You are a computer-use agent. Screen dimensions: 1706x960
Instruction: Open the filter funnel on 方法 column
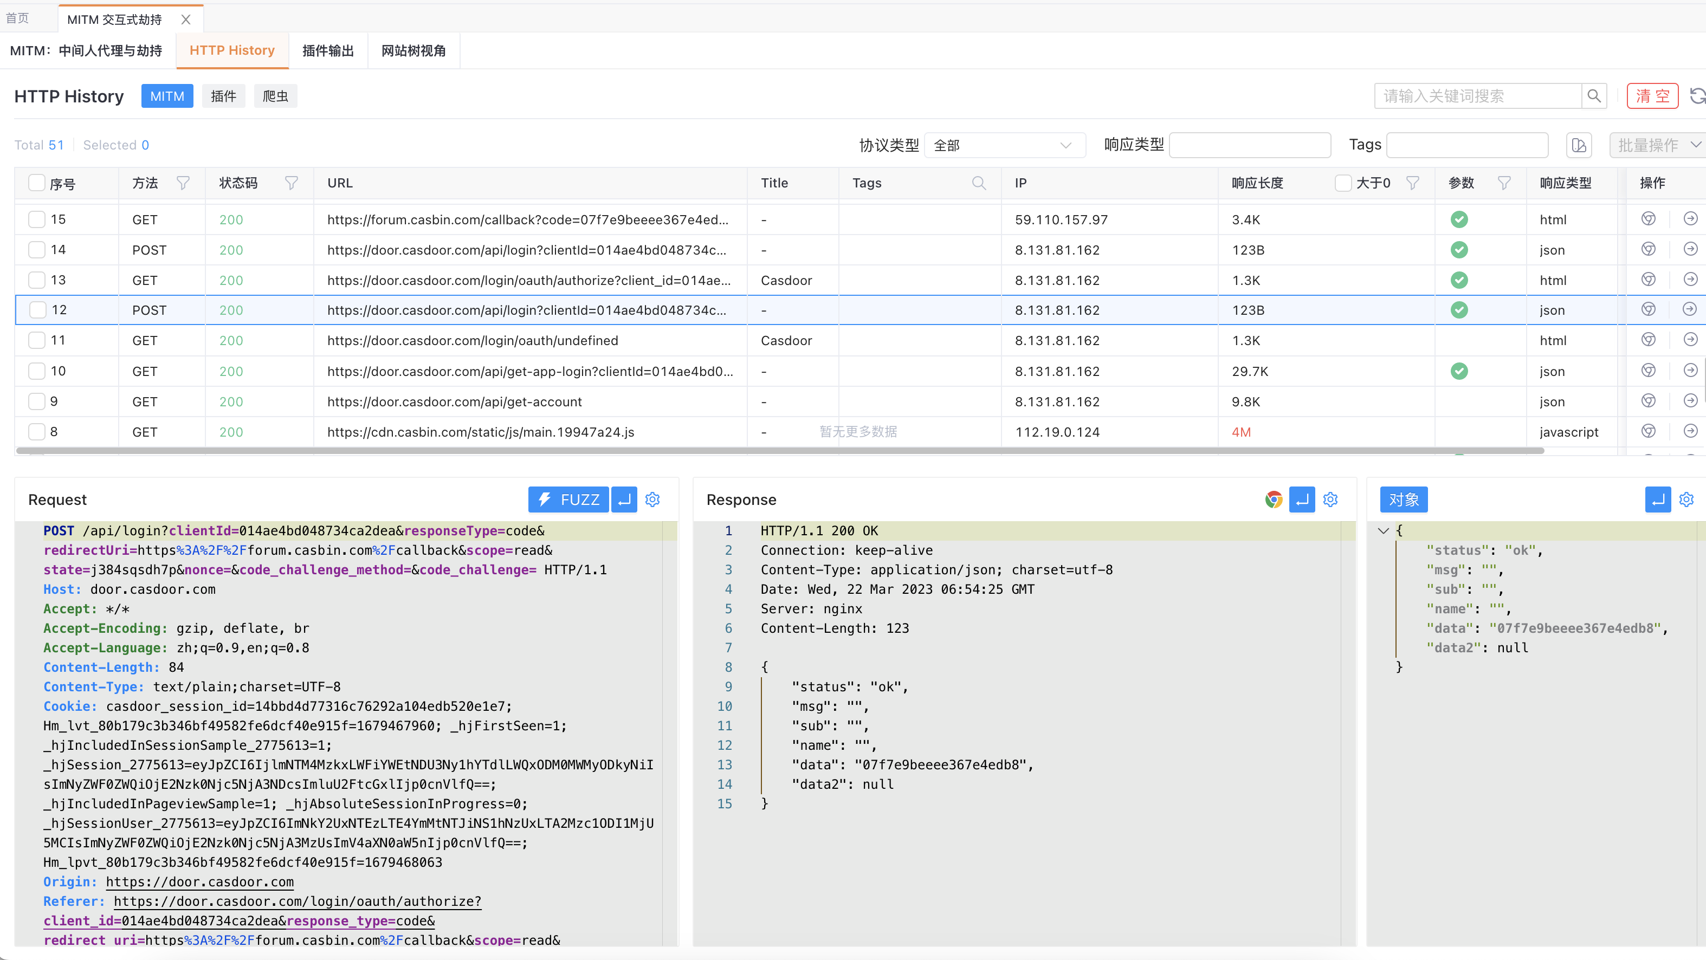[x=184, y=184]
